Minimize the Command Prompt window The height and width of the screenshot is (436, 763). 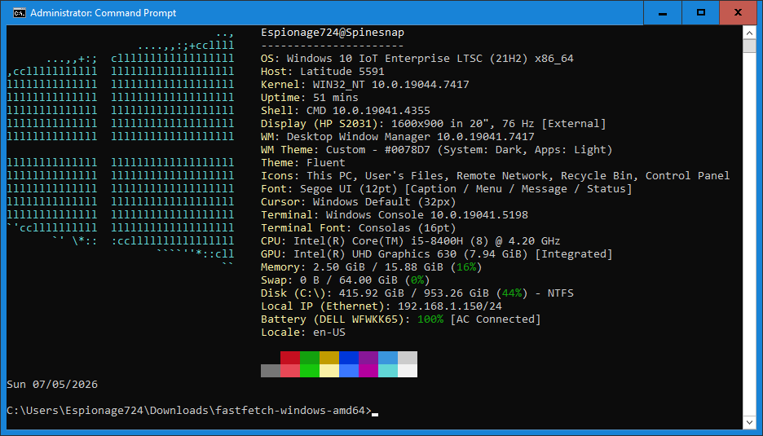click(662, 13)
